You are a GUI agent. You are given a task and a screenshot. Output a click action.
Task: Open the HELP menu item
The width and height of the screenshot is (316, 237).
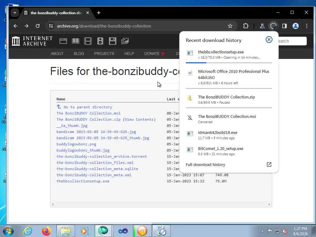[x=129, y=54]
